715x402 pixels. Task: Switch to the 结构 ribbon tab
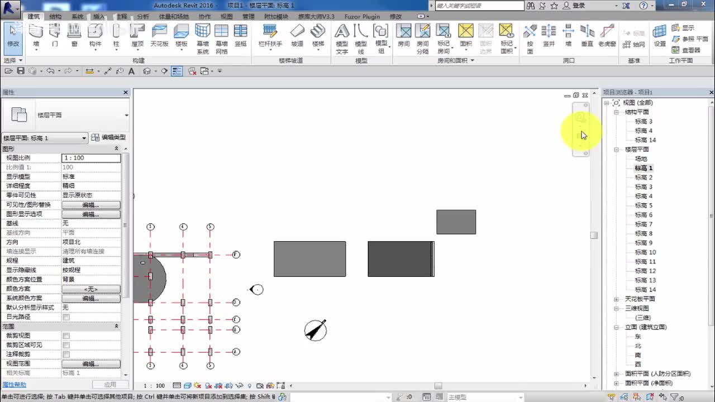point(55,17)
